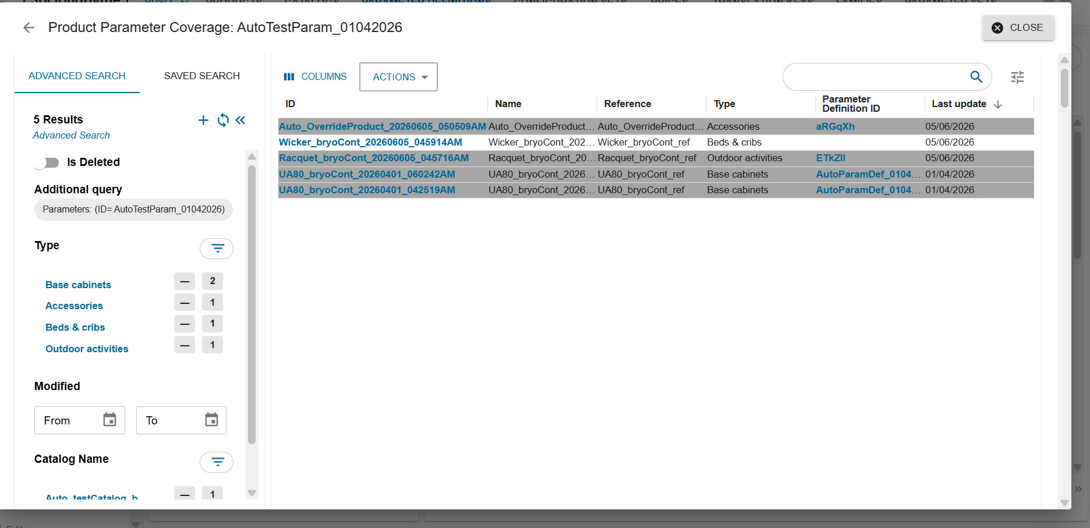
Task: Click the Outdoor activities count badge
Action: (x=213, y=345)
